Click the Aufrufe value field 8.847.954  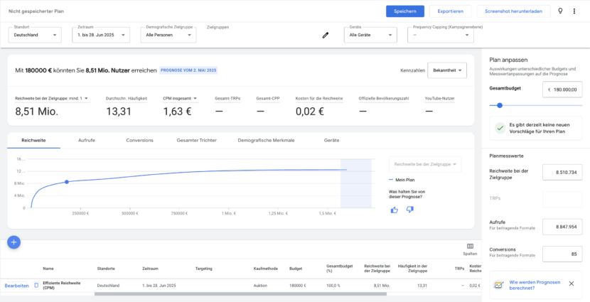click(562, 227)
